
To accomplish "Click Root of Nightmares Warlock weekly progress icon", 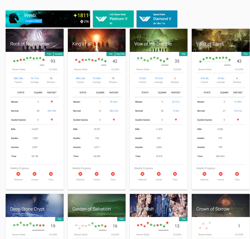I will click(18, 174).
